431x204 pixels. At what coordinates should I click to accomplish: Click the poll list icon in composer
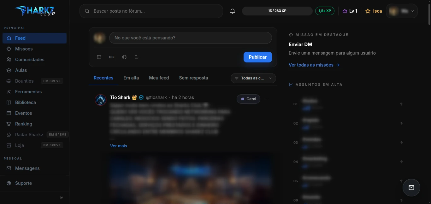coord(137,57)
